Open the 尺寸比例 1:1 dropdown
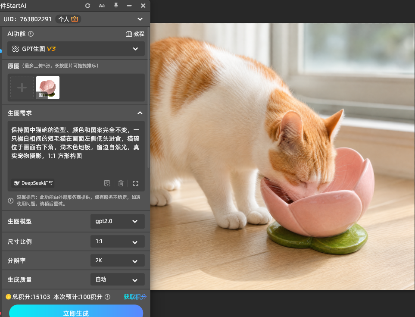The height and width of the screenshot is (317, 415). (x=118, y=242)
